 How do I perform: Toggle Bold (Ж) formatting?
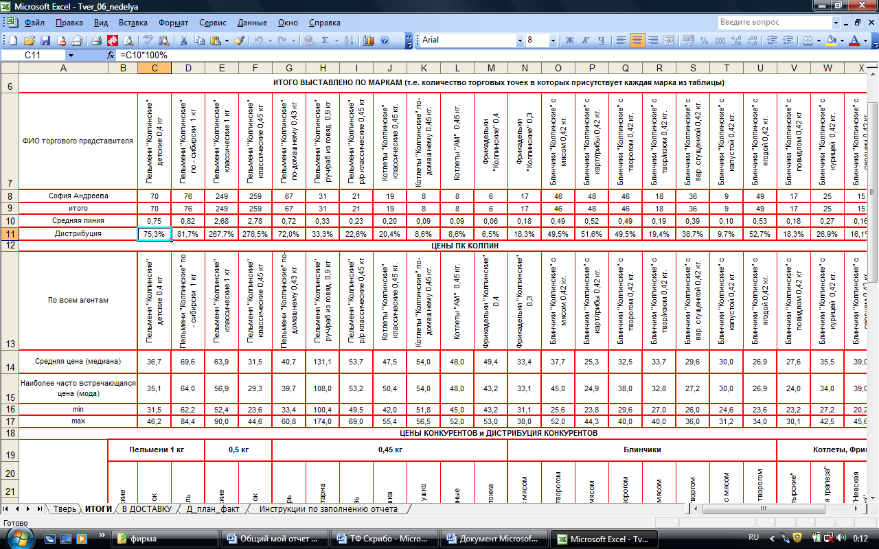coord(569,40)
